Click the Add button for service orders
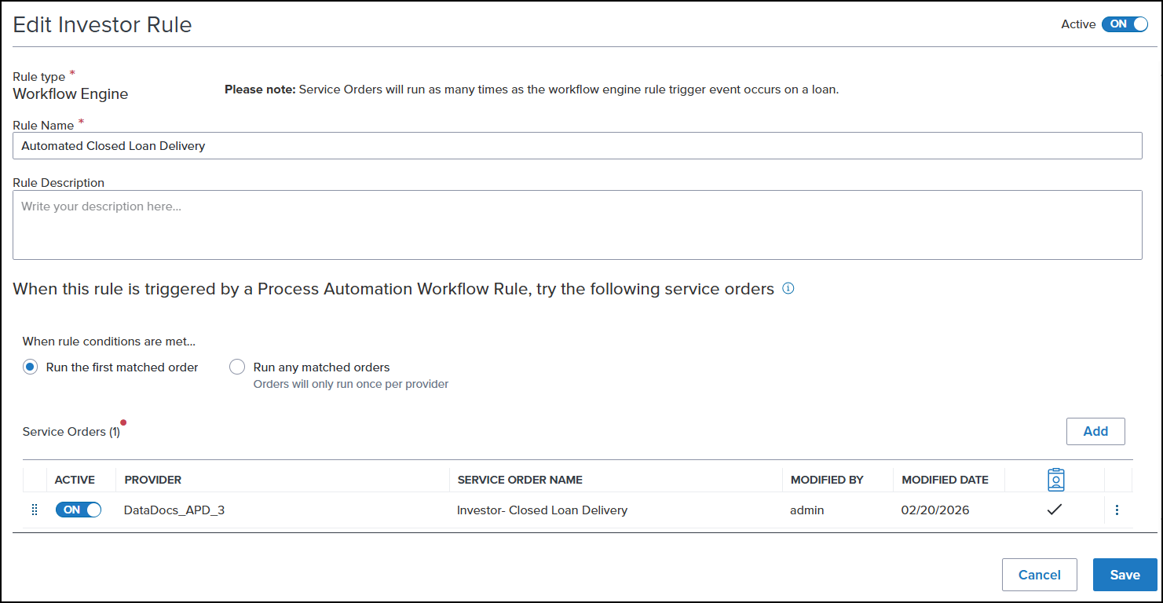 (1095, 431)
